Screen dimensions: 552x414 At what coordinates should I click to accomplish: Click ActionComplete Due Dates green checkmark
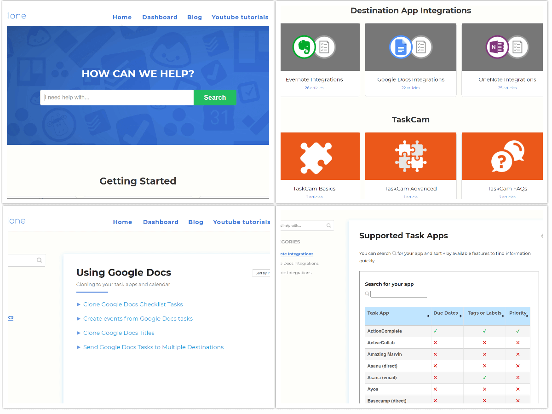point(435,331)
